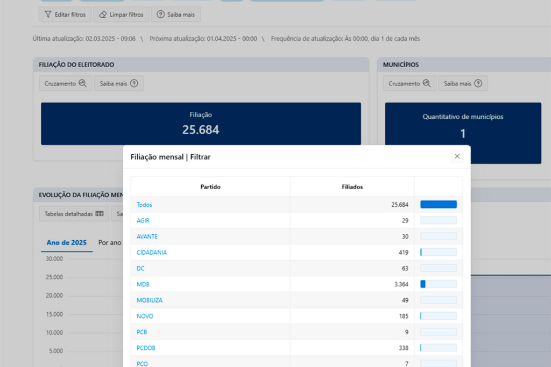Click the 185 value in NOVO row
The width and height of the screenshot is (551, 367).
tap(404, 316)
